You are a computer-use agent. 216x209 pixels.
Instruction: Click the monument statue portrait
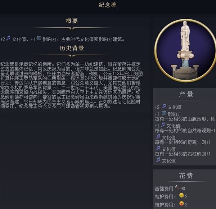coord(185,51)
